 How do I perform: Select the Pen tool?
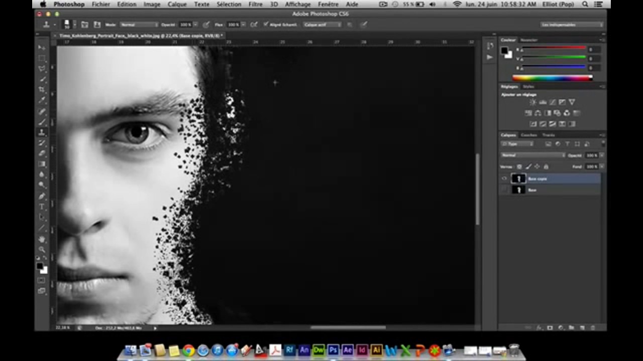tap(42, 196)
